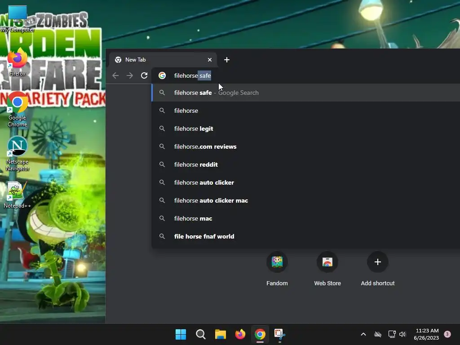Open the Firefox desktop shortcut
The width and height of the screenshot is (460, 345).
point(18,62)
